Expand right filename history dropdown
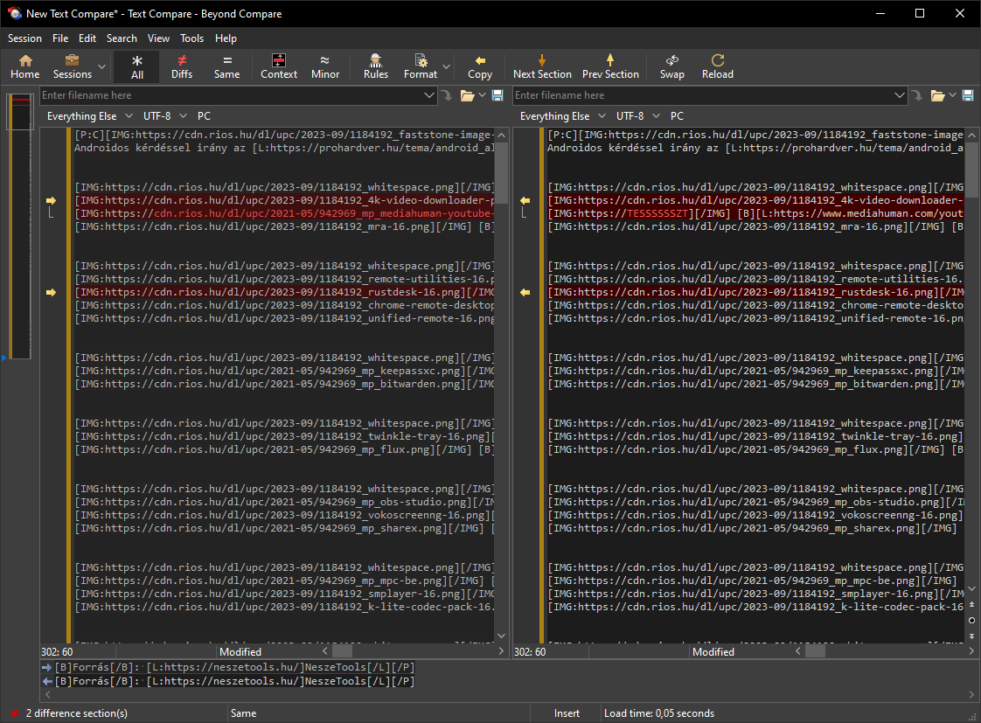Viewport: 981px width, 723px height. point(900,95)
